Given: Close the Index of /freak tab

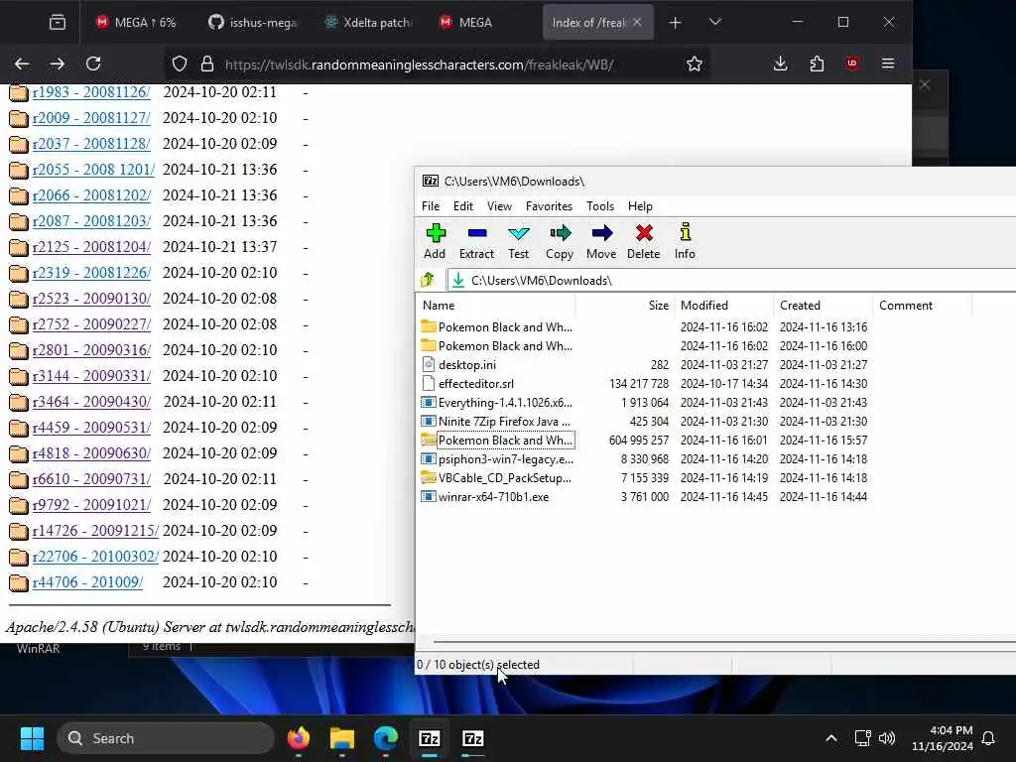Looking at the screenshot, I should coord(637,22).
